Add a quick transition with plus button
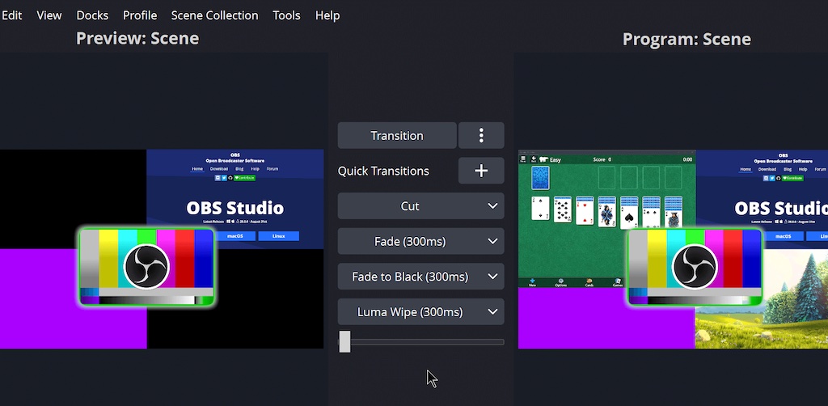This screenshot has width=828, height=406. [481, 171]
